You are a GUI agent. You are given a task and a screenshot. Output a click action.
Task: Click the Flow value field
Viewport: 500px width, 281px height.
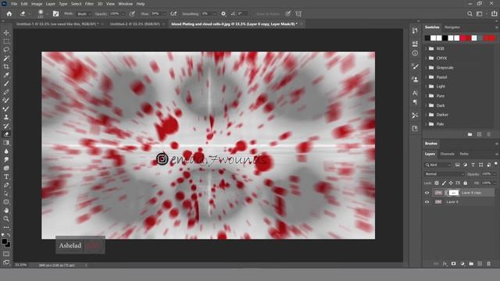[x=155, y=14]
